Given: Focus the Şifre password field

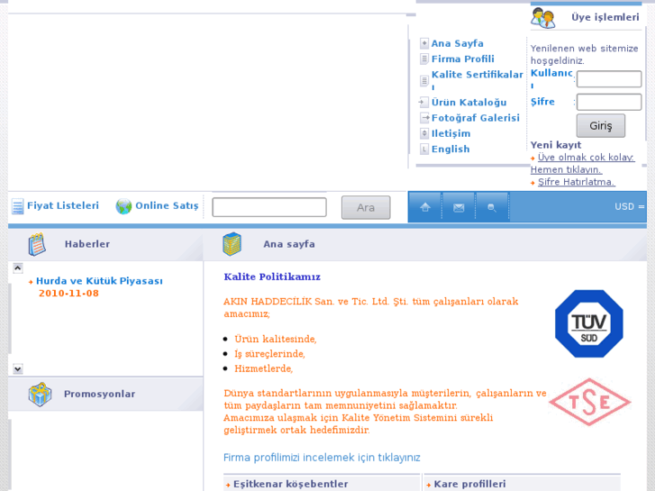Looking at the screenshot, I should pos(609,102).
